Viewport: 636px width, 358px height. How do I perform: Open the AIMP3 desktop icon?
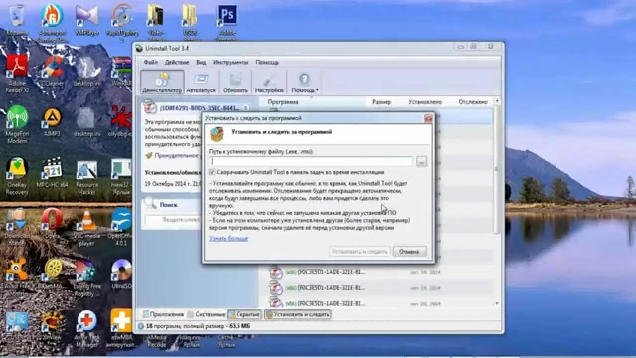click(52, 122)
